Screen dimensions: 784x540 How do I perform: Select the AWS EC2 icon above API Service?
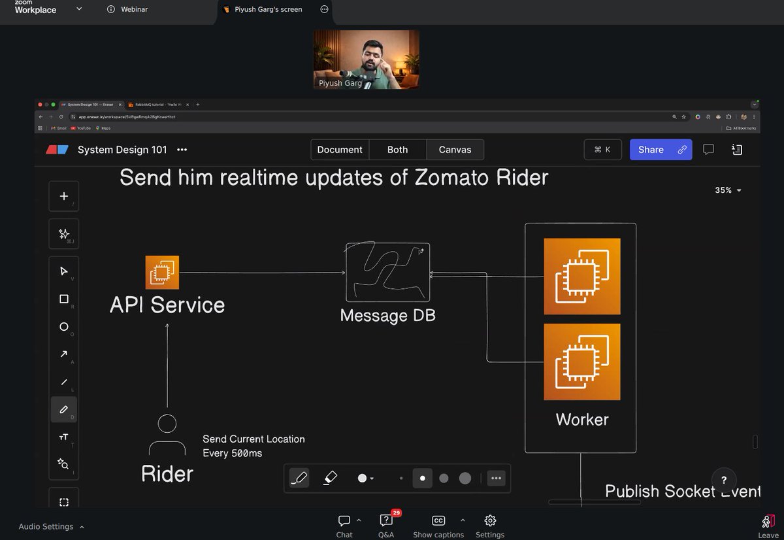[x=162, y=273]
